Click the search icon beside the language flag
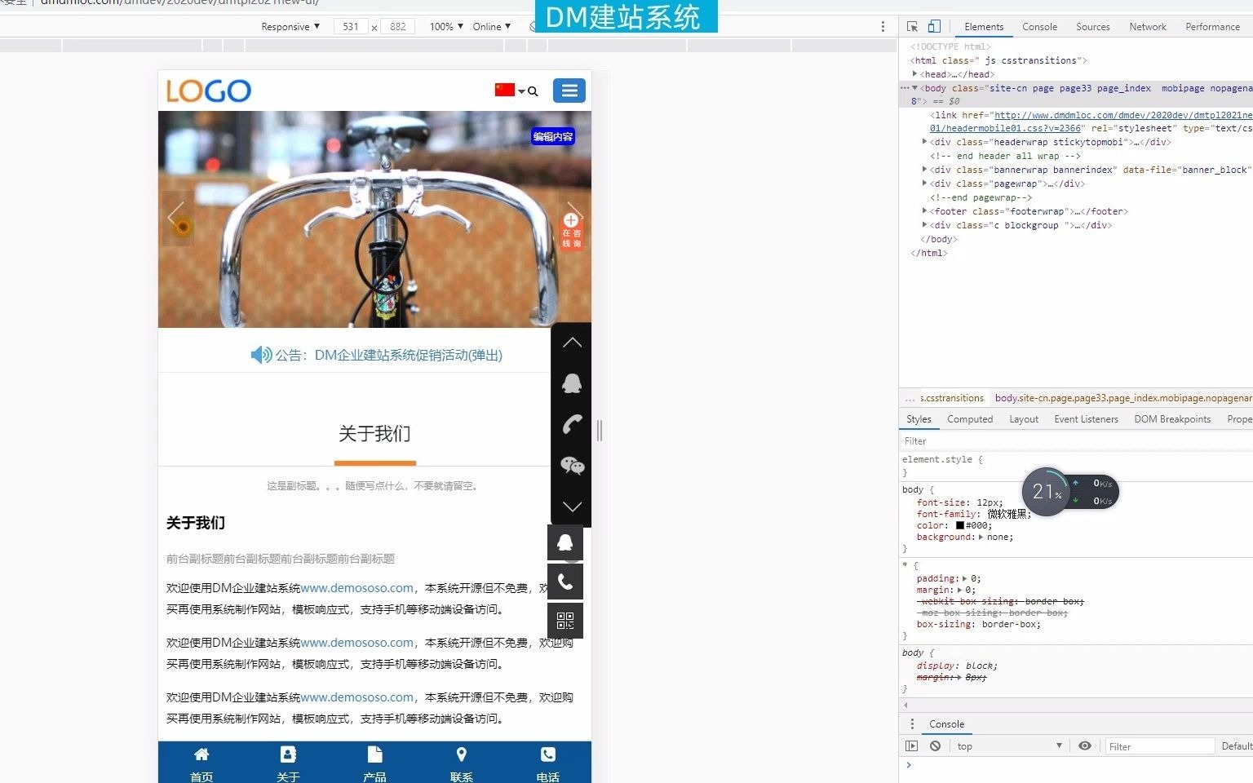Screen dimensions: 1253x783 click(533, 91)
